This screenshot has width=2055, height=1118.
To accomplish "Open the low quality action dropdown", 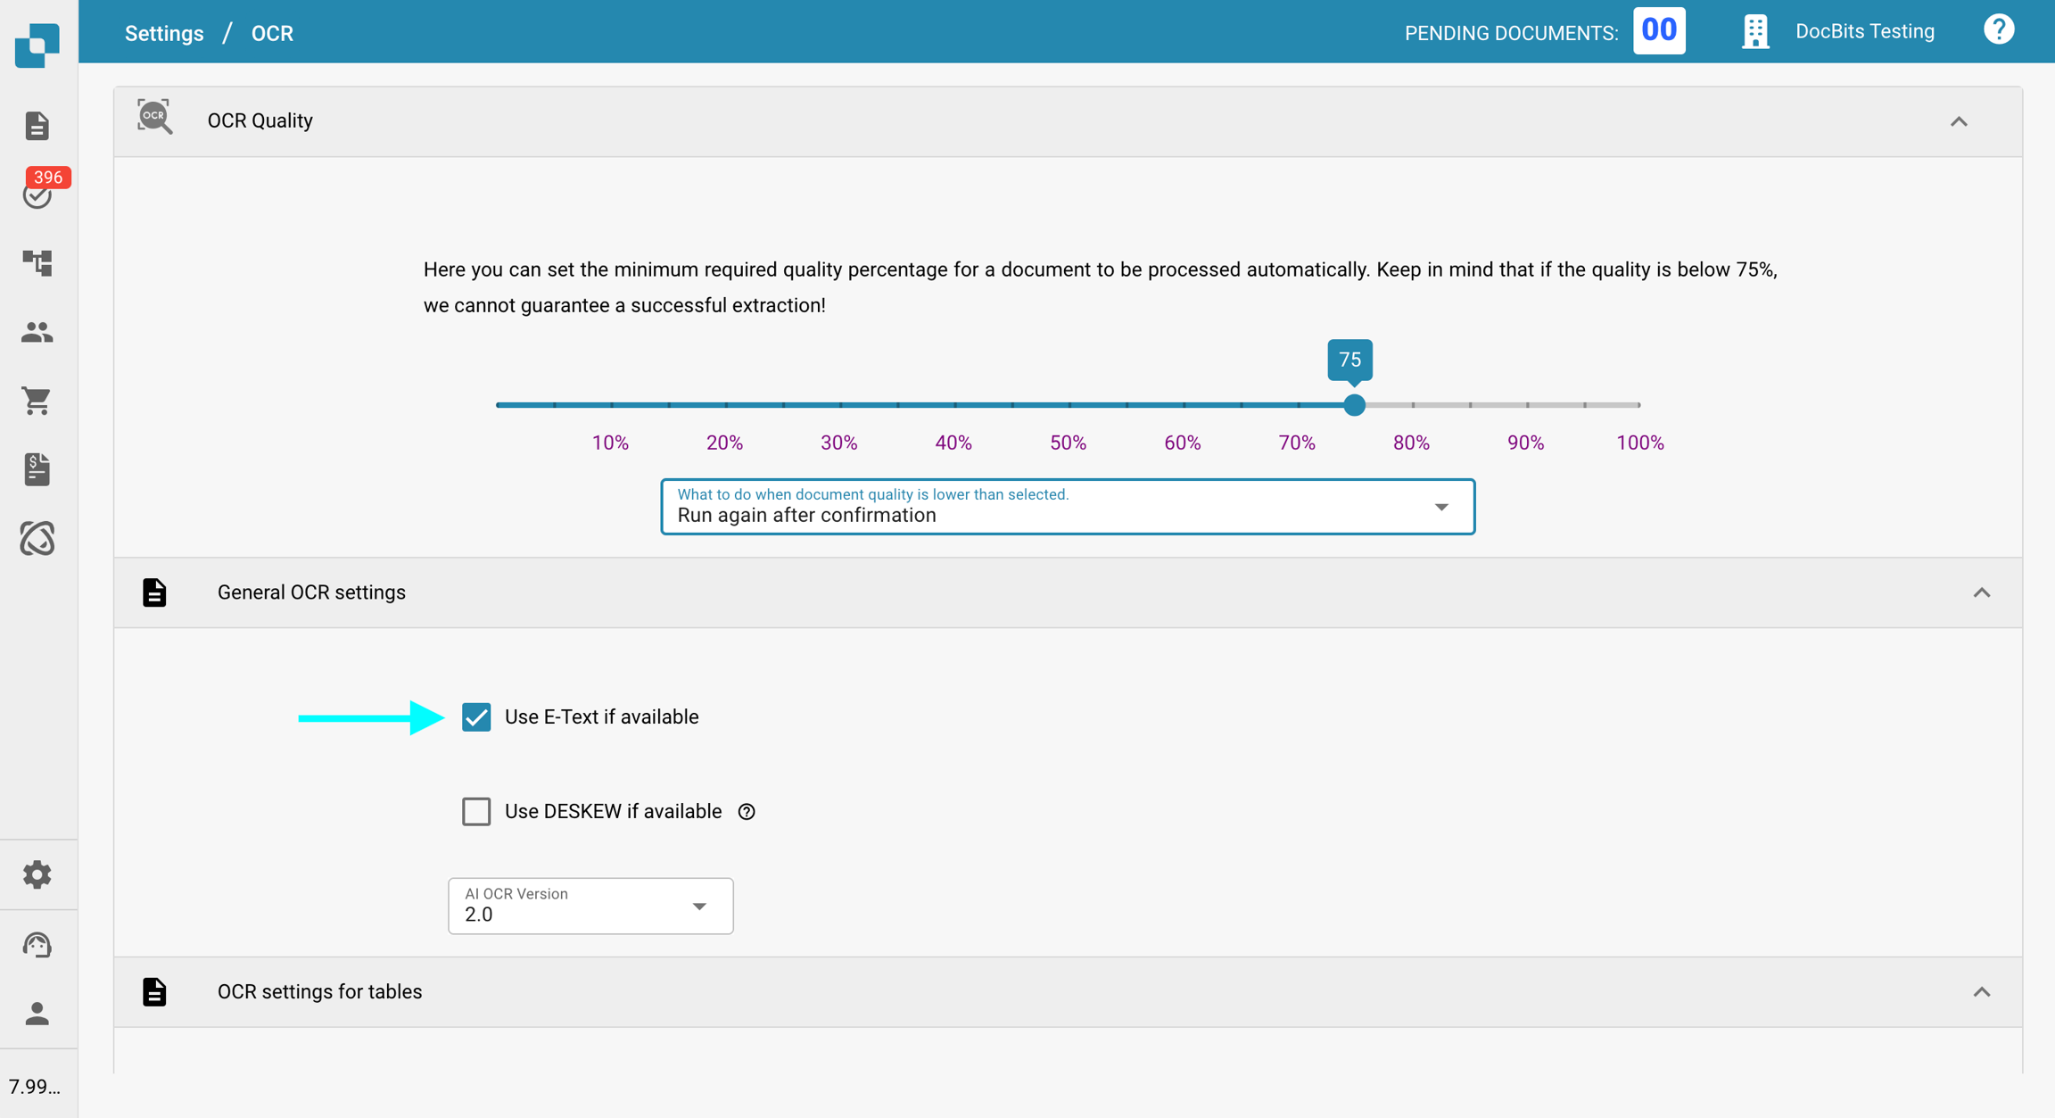I will click(1067, 507).
